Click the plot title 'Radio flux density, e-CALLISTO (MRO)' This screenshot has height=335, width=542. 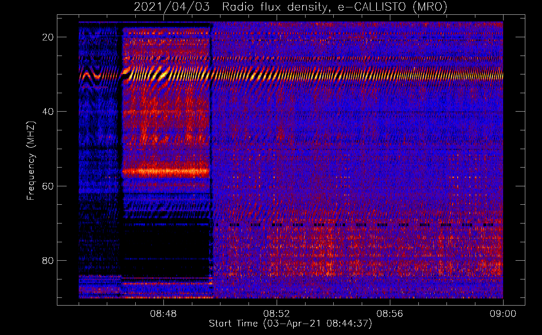tap(335, 7)
